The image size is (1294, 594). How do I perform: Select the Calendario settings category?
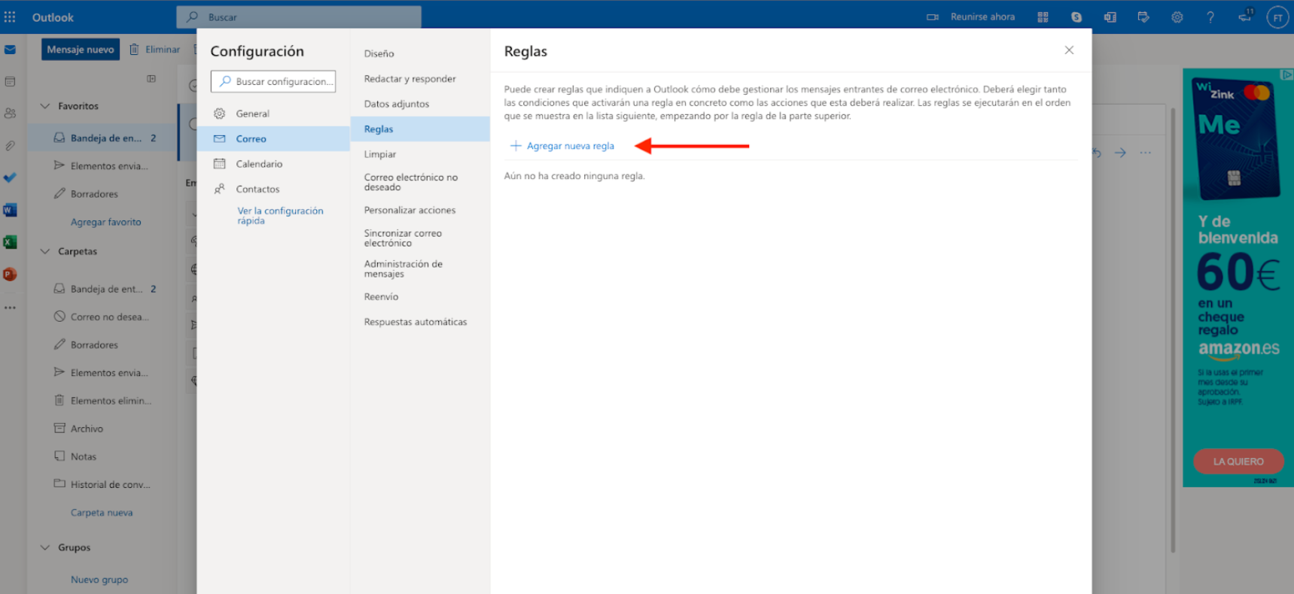(x=259, y=164)
